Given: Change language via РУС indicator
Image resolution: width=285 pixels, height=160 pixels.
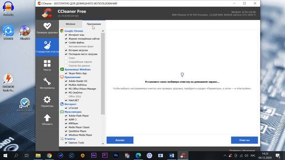Looking at the screenshot, I should click(253, 156).
